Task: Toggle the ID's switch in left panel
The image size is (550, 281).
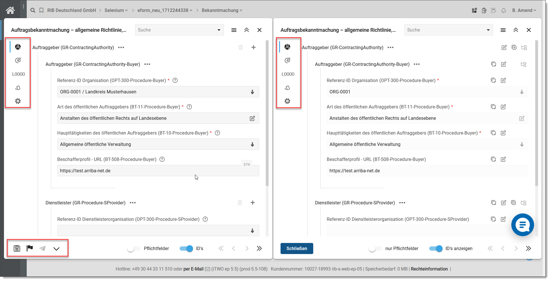Action: tap(186, 249)
